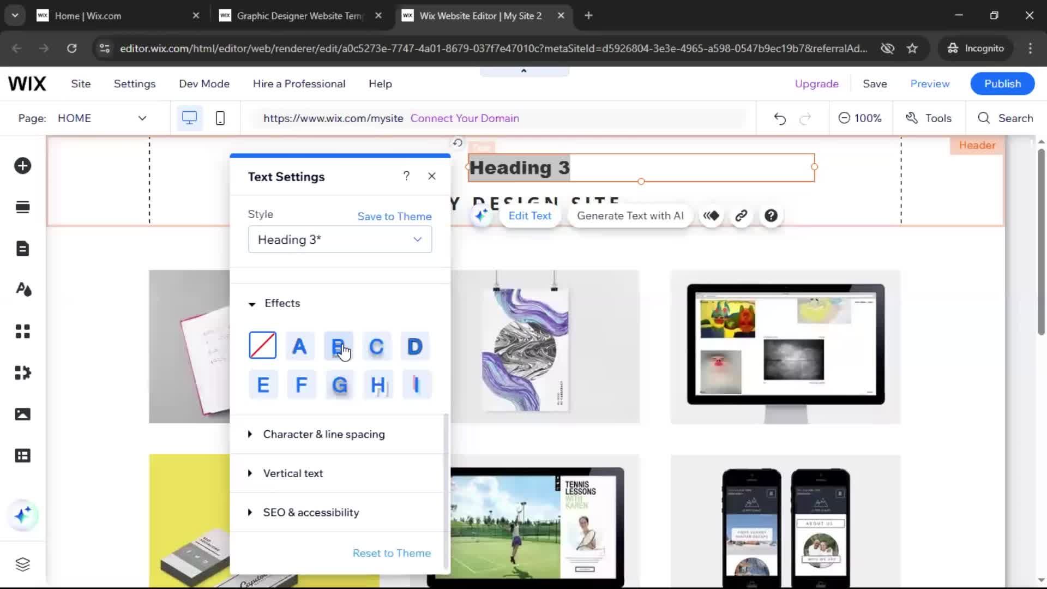The image size is (1047, 589).
Task: Click Save to Theme link
Action: click(394, 217)
